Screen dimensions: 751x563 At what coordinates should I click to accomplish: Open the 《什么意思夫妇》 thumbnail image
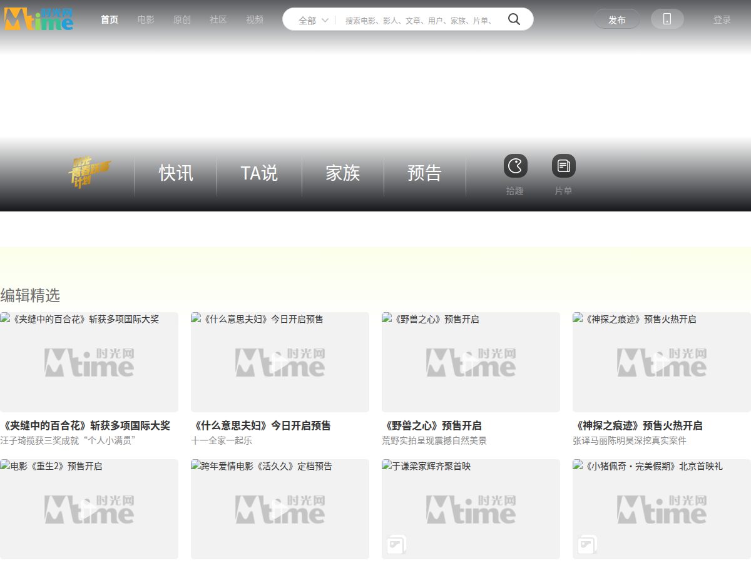click(x=280, y=362)
